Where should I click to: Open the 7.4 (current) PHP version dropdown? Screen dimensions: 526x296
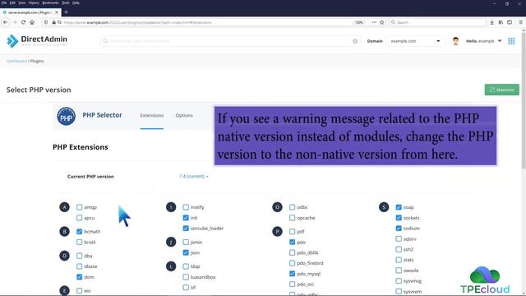(194, 176)
